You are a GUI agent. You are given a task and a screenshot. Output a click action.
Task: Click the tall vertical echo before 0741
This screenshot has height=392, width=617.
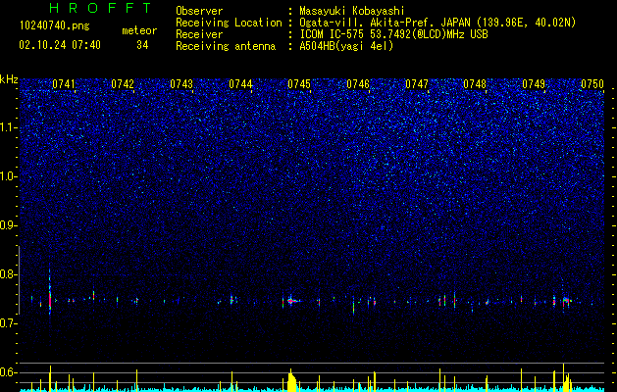(x=50, y=291)
